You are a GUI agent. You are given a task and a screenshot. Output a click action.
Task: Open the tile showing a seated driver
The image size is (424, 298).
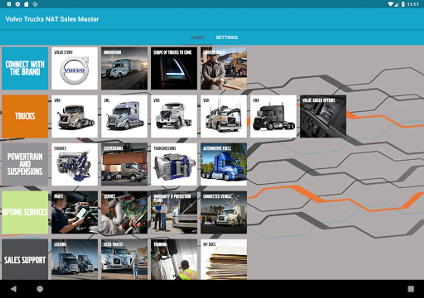[224, 68]
